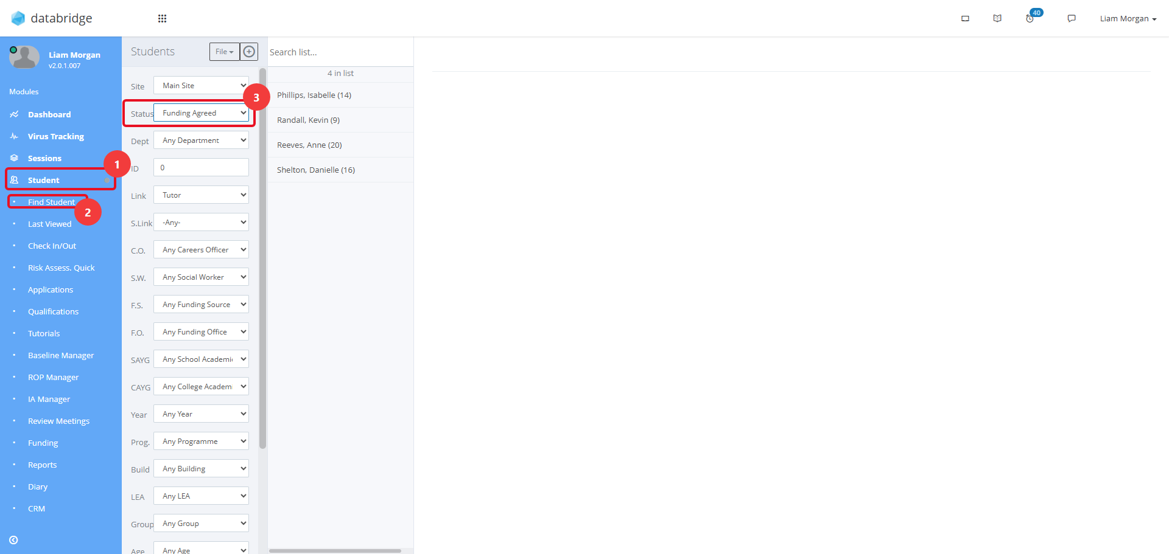Viewport: 1169px width, 554px height.
Task: Open CRM submenu item
Action: tap(37, 508)
